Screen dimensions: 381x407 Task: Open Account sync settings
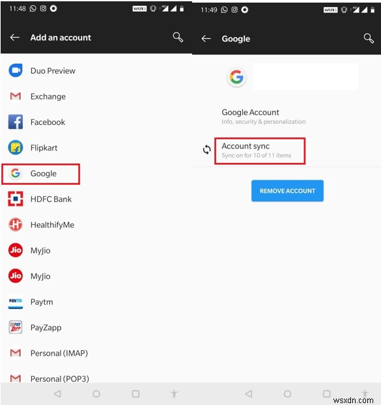click(x=260, y=151)
